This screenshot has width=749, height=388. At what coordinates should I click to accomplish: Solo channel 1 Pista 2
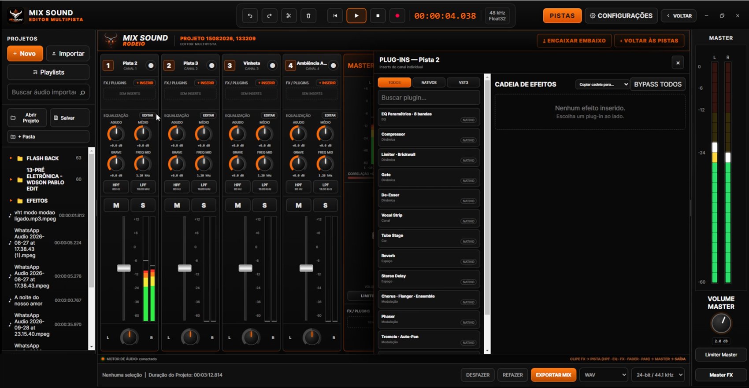coord(143,205)
